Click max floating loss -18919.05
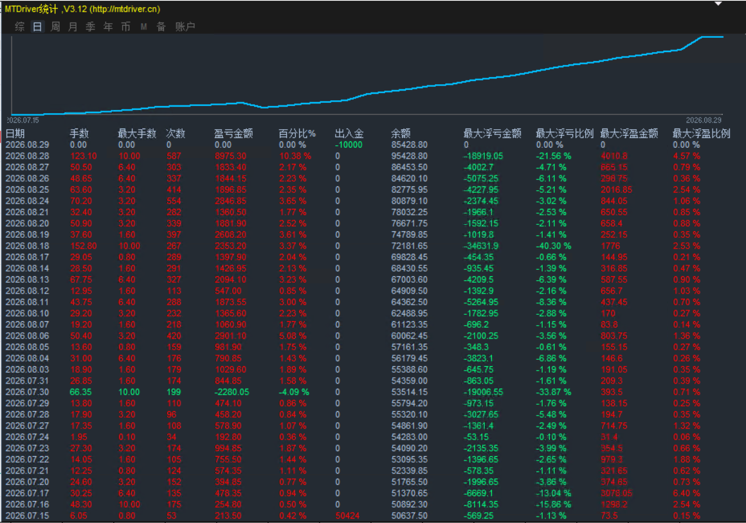Viewport: 746px width, 523px height. point(484,156)
